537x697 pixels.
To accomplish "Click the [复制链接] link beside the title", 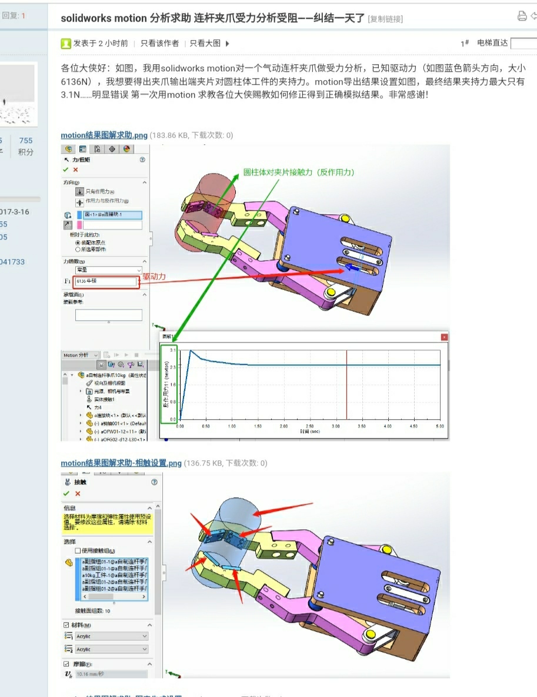I will tap(385, 19).
